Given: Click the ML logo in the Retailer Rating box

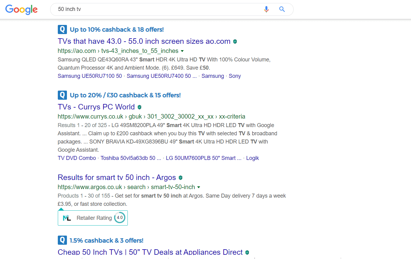Looking at the screenshot, I should click(x=67, y=218).
